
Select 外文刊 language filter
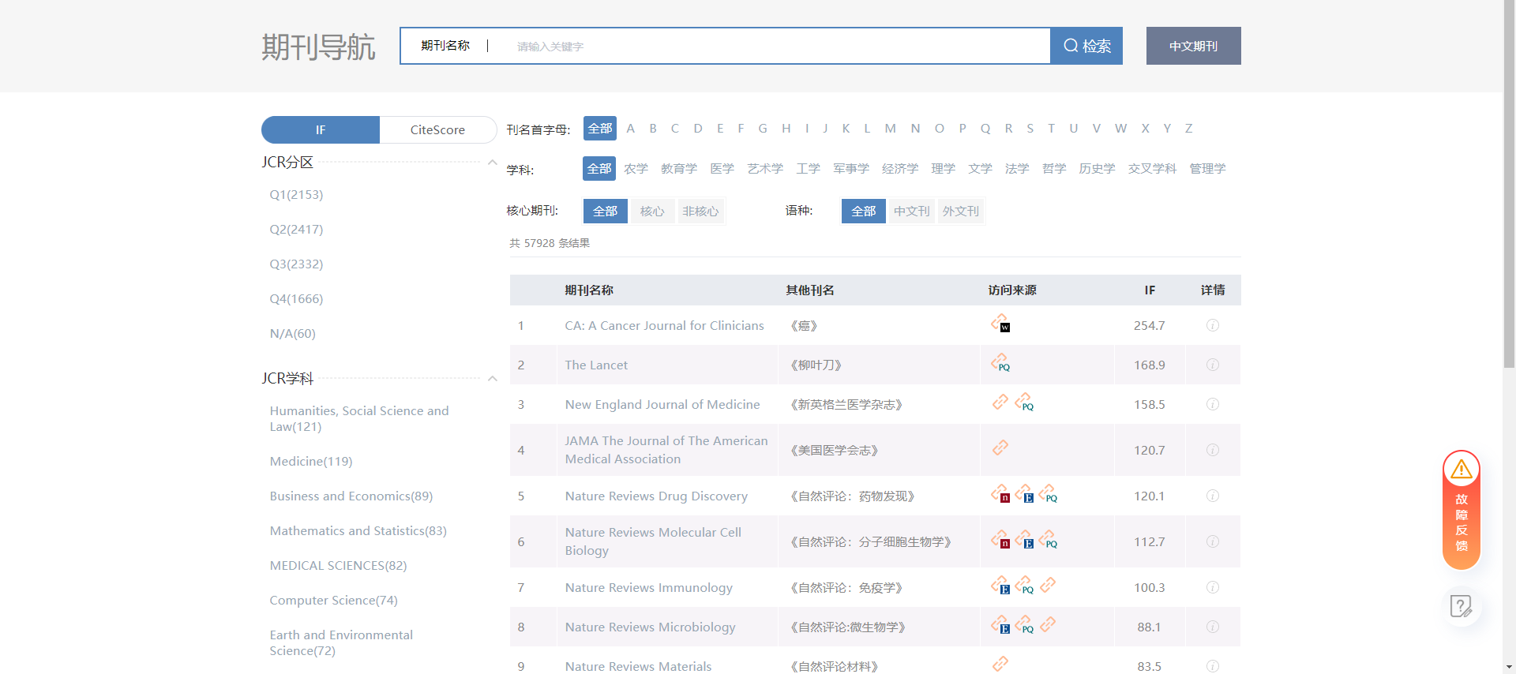pos(960,212)
